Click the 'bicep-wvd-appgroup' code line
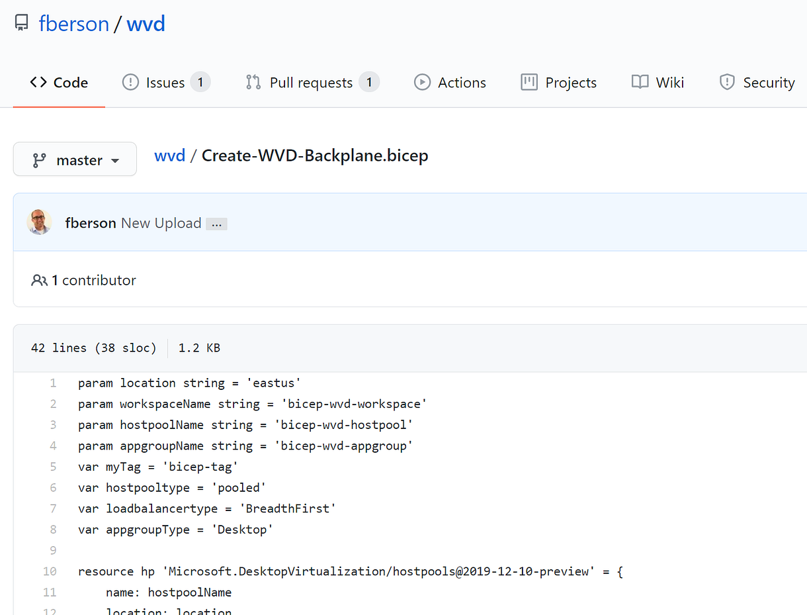This screenshot has width=807, height=615. coord(245,446)
